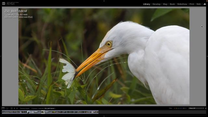Select the highlighted thumbnail in the filmstrip

(43, 112)
